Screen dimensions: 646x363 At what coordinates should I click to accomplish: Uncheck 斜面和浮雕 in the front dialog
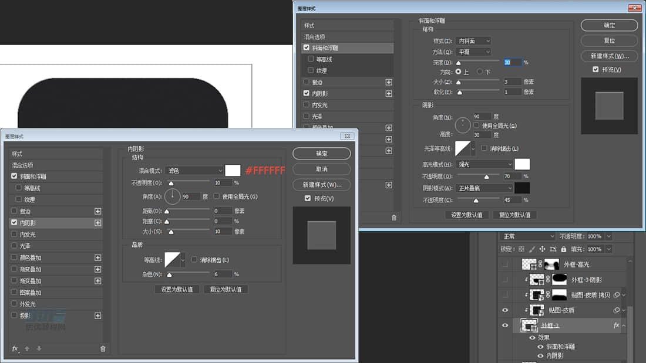(x=15, y=176)
